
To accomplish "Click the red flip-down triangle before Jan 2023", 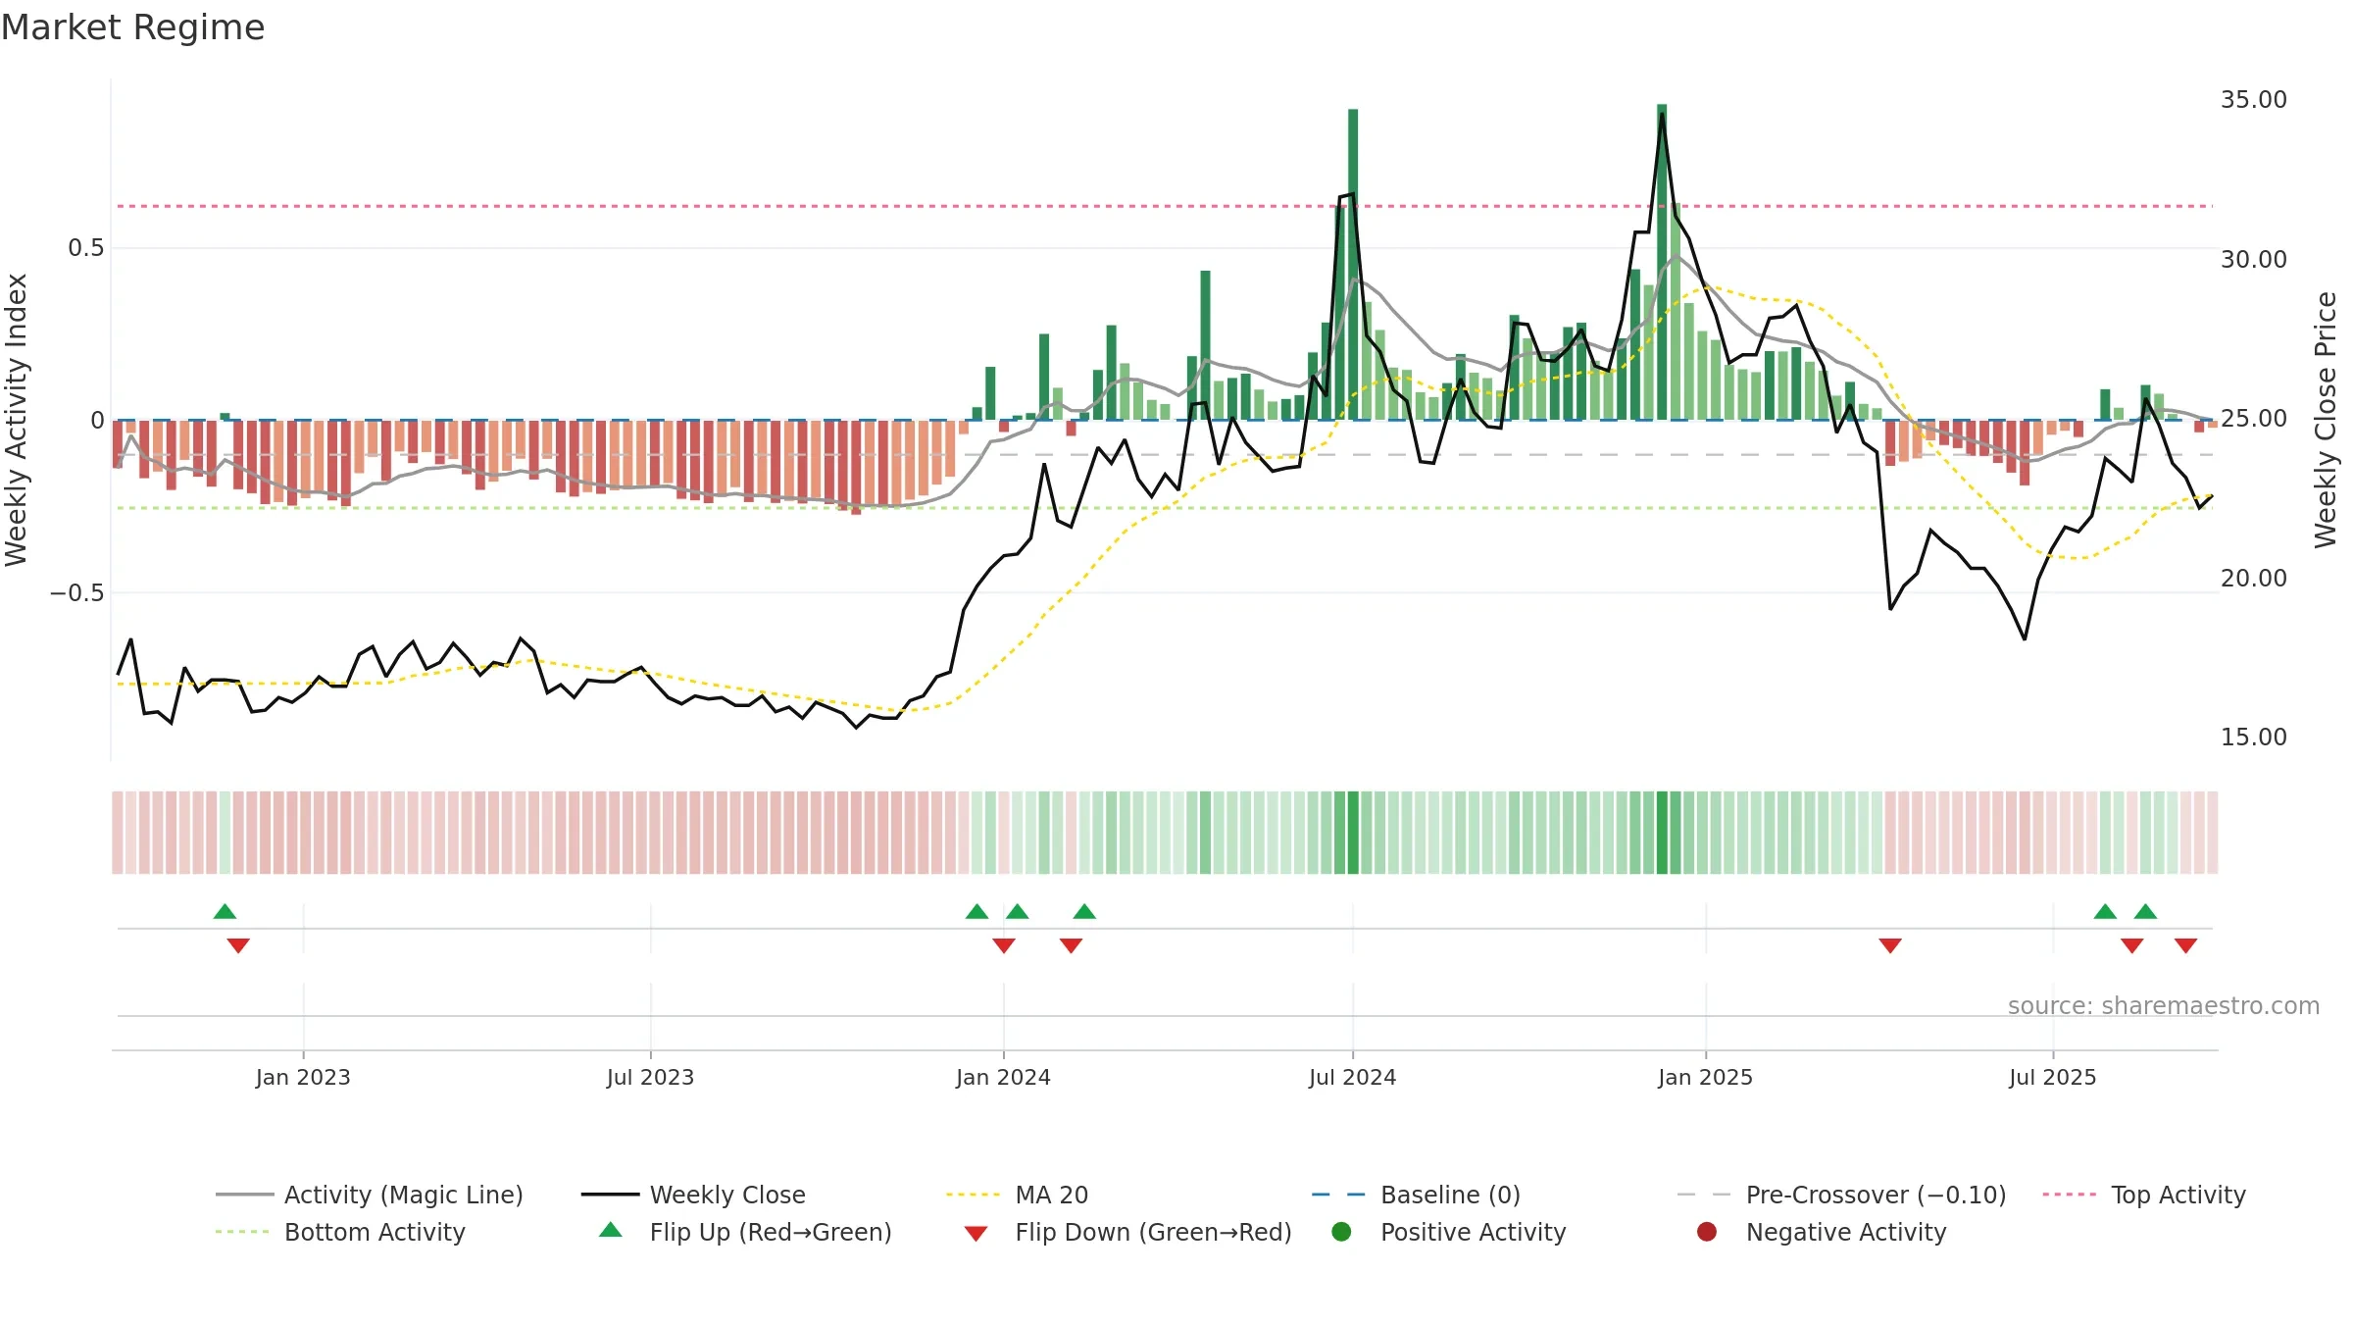I will point(238,945).
